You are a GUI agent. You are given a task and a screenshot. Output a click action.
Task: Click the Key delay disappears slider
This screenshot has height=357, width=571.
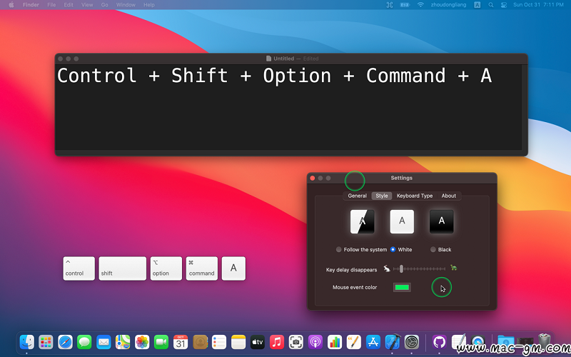click(x=419, y=269)
